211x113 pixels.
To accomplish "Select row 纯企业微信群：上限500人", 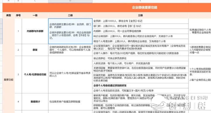I will (x=140, y=36).
